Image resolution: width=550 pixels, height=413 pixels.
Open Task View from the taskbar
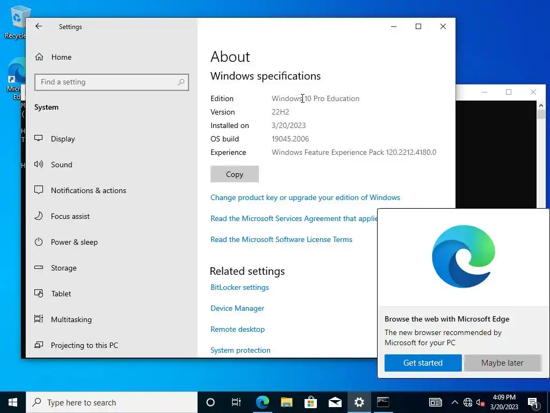point(236,402)
